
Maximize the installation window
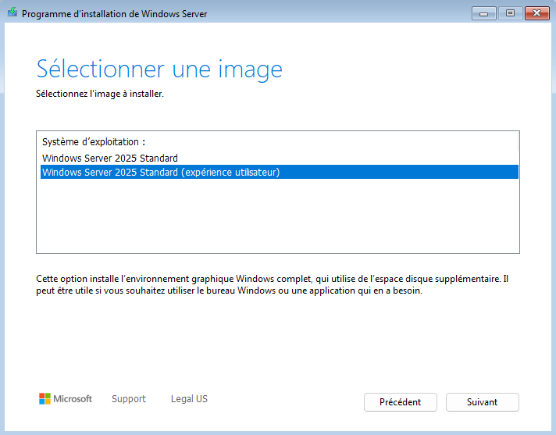click(x=510, y=13)
